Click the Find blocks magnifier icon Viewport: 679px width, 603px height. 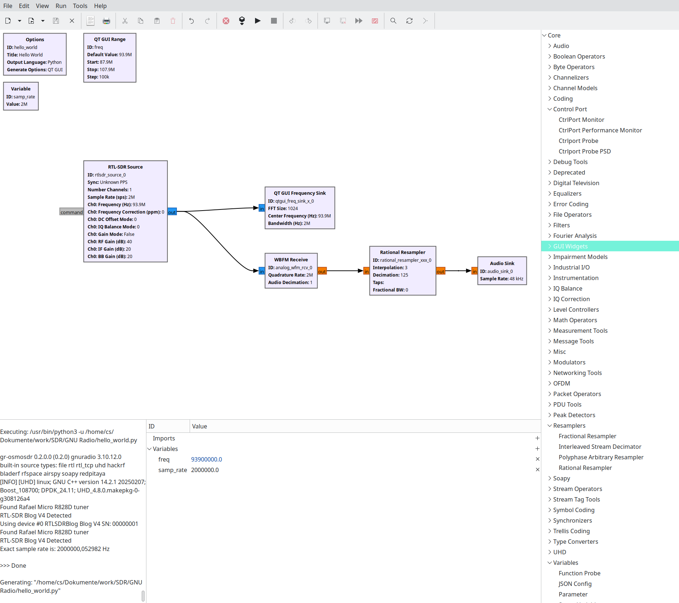click(393, 21)
